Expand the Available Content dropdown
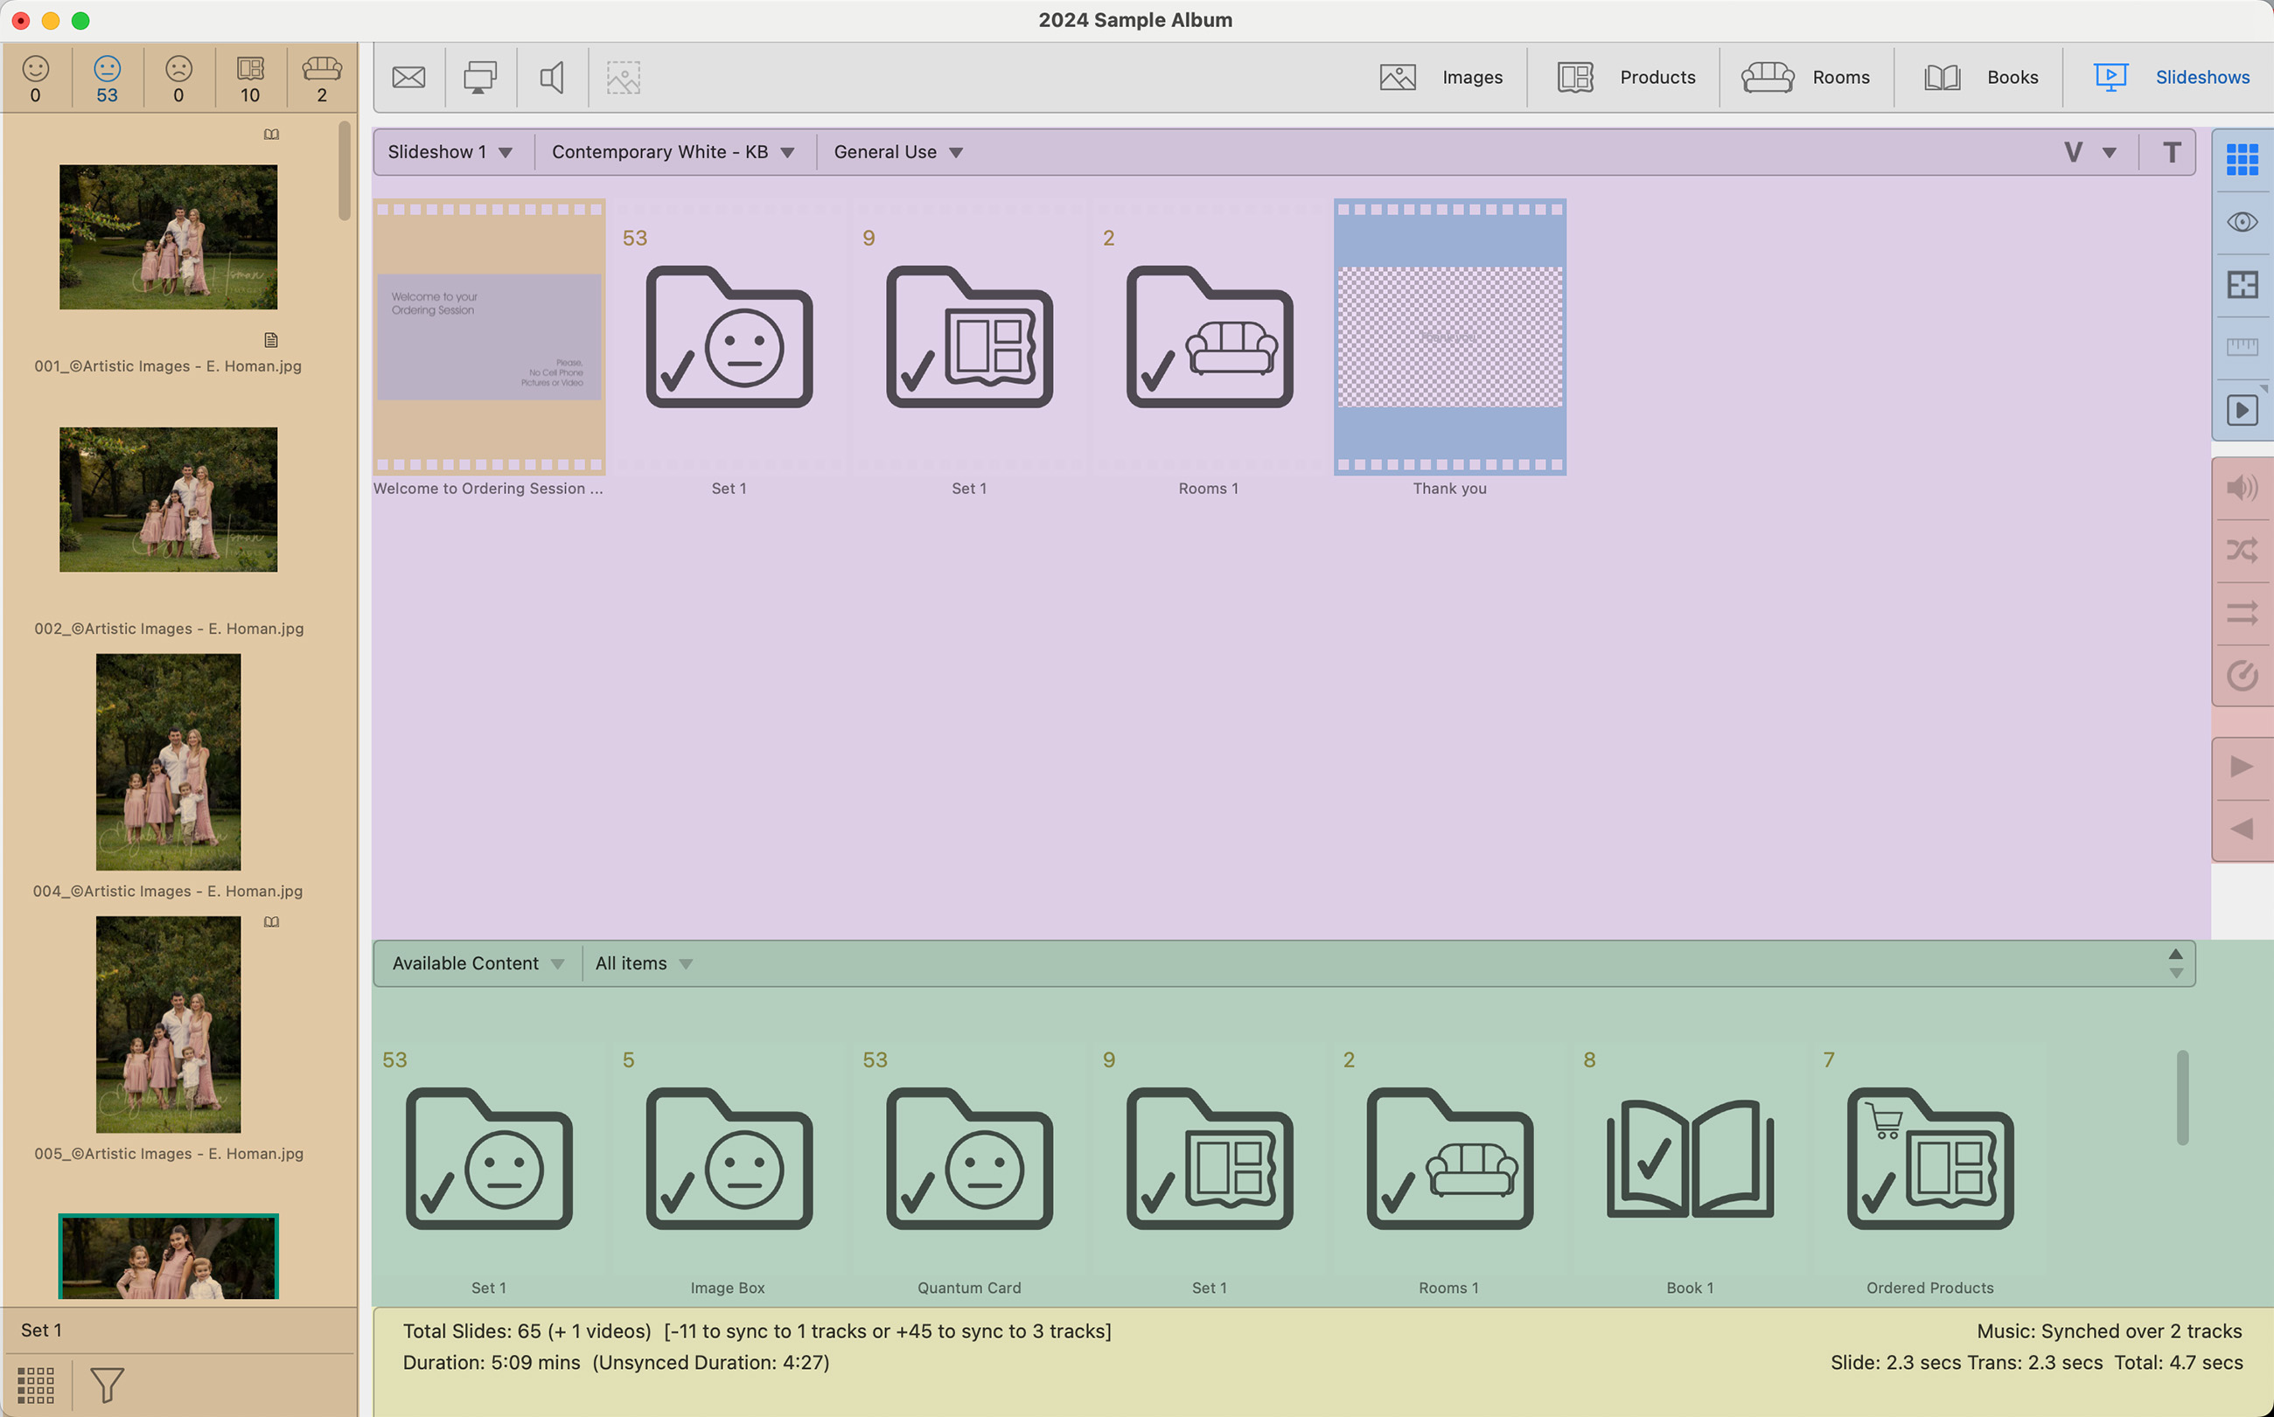 pos(478,963)
